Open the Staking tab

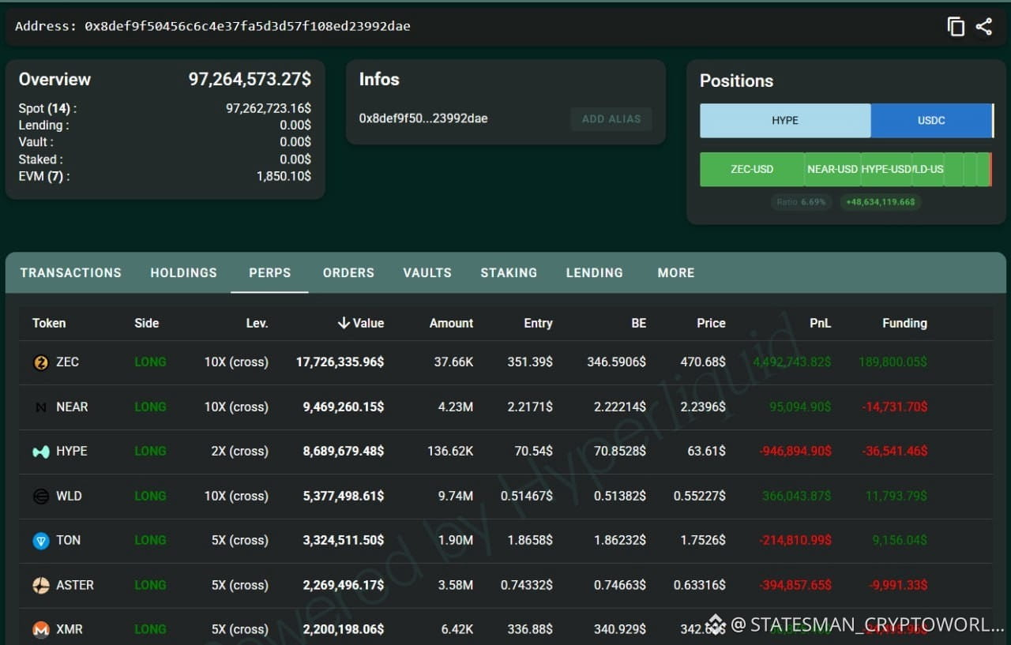(509, 272)
